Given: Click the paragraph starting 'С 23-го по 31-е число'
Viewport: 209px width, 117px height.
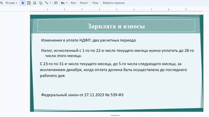Looking at the screenshot, I should (113, 70).
